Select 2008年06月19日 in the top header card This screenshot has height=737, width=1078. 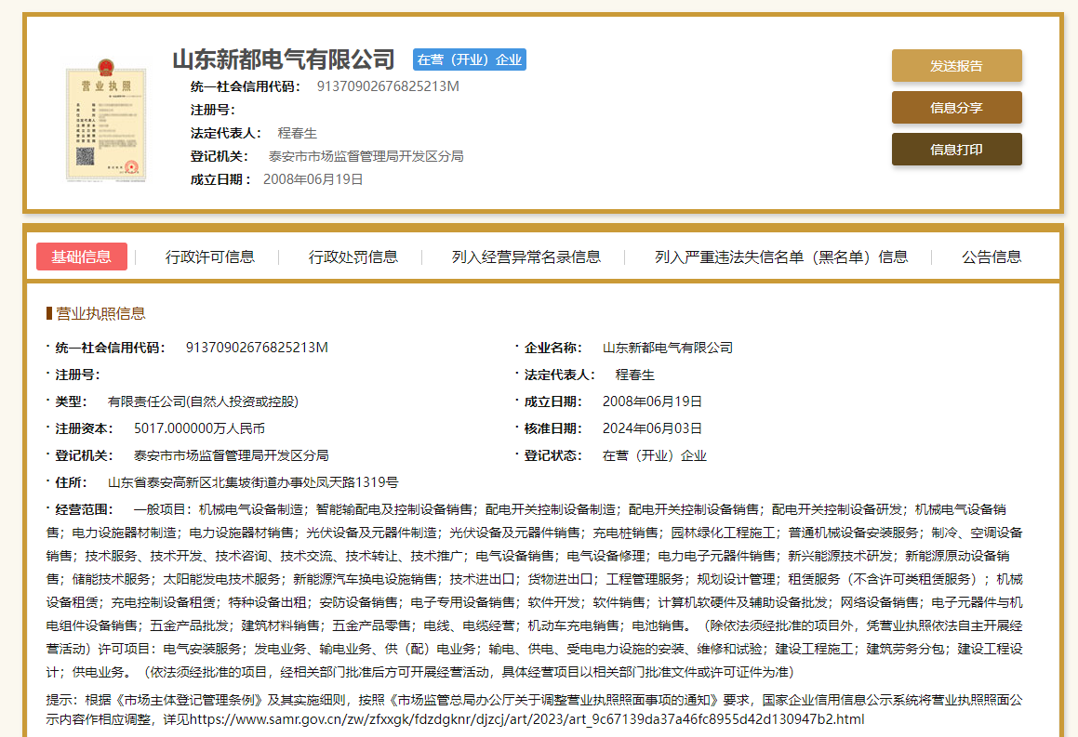(313, 179)
